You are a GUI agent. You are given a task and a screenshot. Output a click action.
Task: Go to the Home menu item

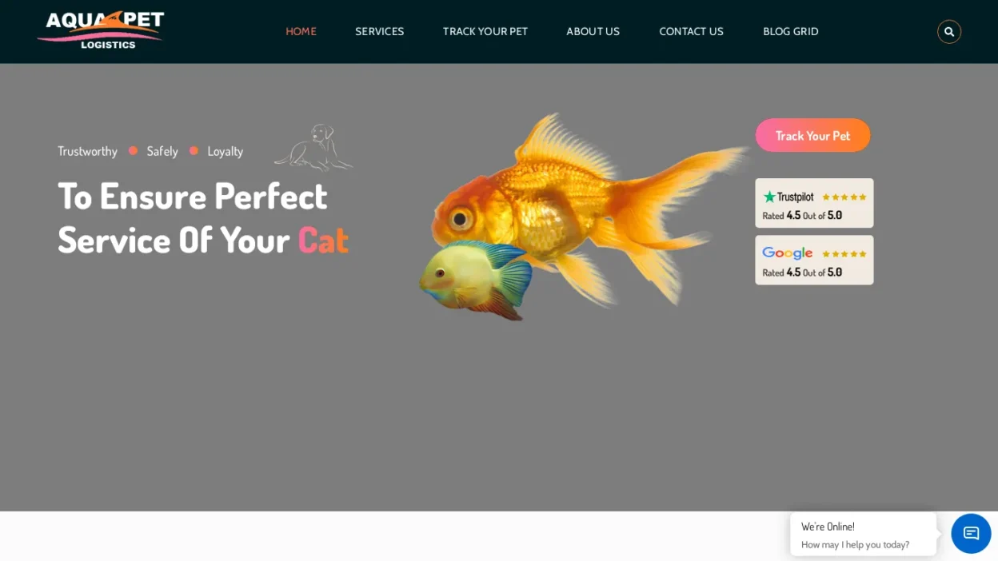301,32
